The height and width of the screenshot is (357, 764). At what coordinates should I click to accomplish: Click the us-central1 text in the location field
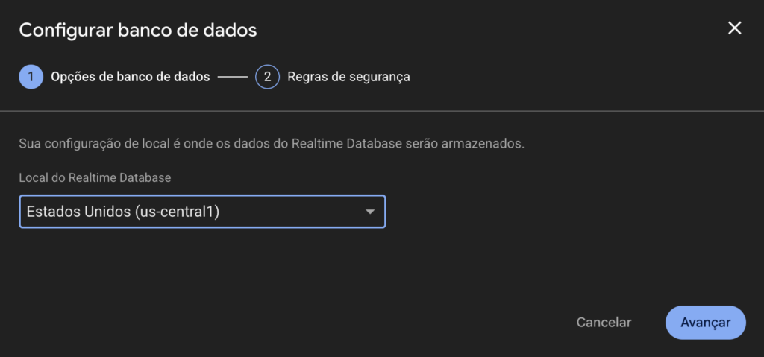[178, 212]
